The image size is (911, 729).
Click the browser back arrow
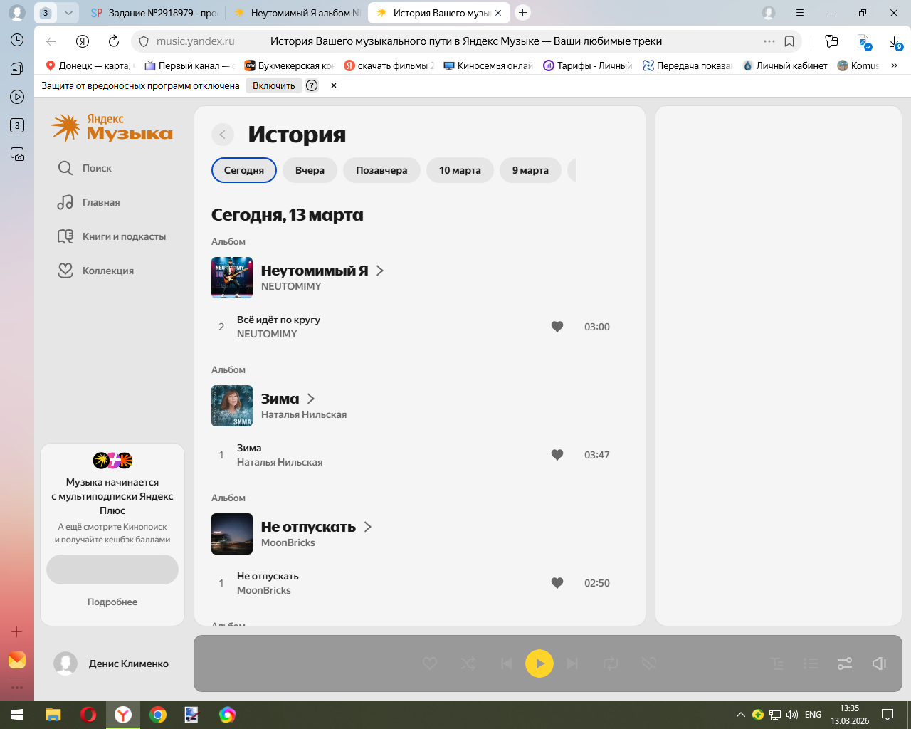(51, 41)
